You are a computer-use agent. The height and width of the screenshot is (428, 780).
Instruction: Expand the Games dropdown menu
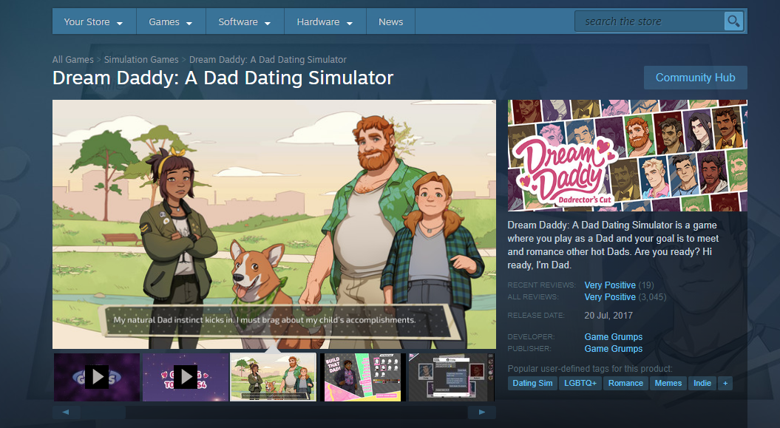click(x=171, y=22)
